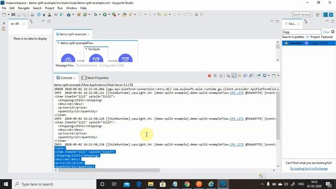This screenshot has height=189, width=336.
Task: Clear the console output with Clear Console icon
Action: [228, 76]
